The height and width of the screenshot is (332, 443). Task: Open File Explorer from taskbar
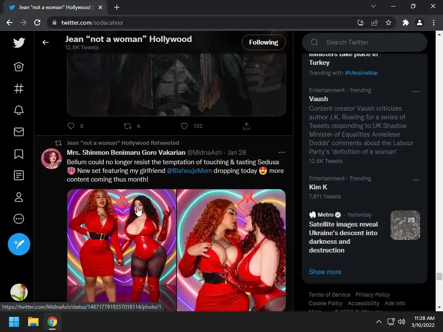pos(33,322)
